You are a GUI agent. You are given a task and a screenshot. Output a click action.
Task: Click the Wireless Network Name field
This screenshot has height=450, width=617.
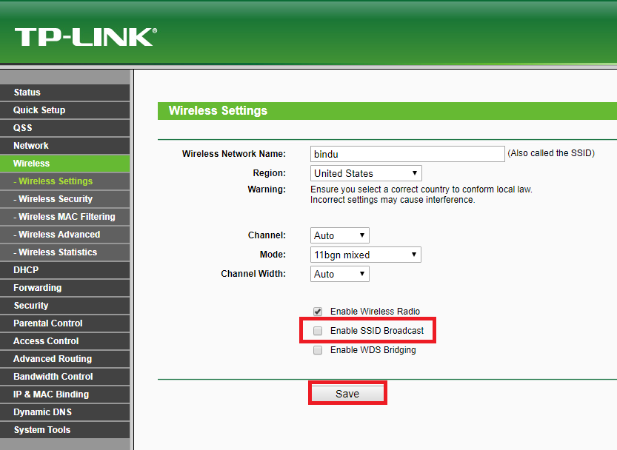(407, 154)
